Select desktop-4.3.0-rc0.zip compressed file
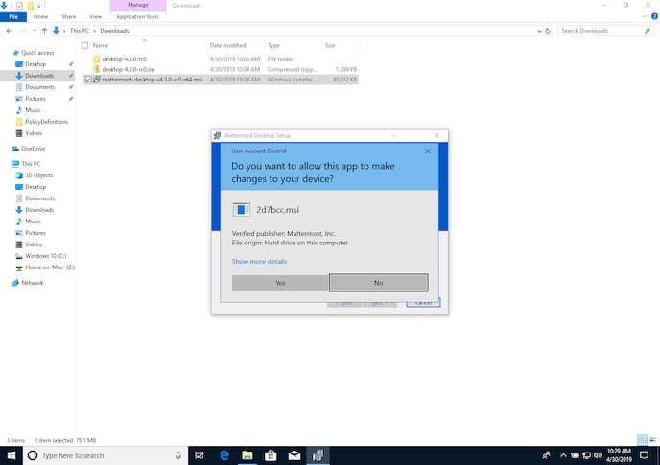The width and height of the screenshot is (660, 465). [127, 70]
